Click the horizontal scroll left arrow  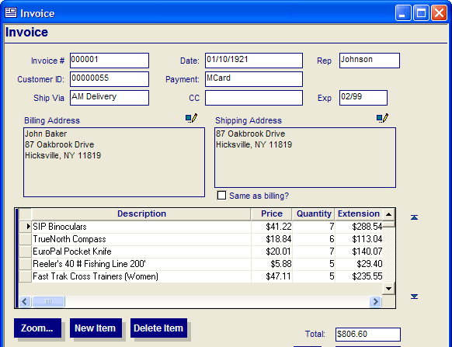(x=25, y=301)
